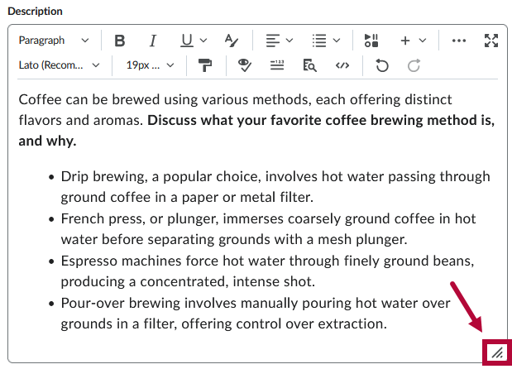This screenshot has width=512, height=369.
Task: Expand list type options arrow
Action: coord(337,41)
